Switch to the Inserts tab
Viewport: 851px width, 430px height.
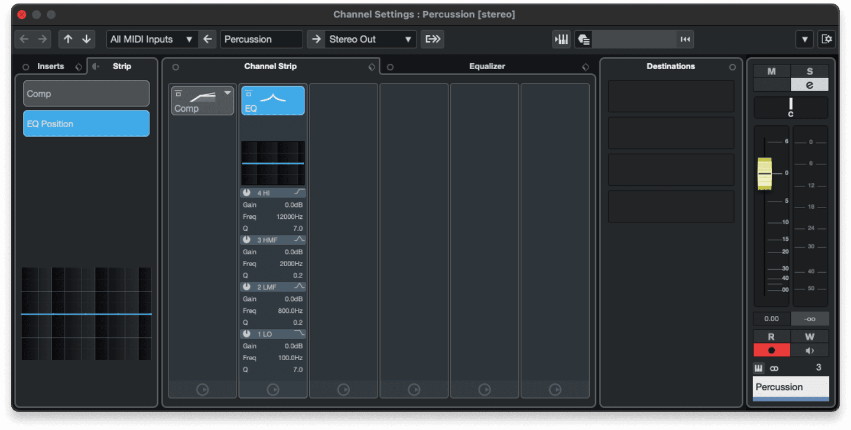point(51,66)
